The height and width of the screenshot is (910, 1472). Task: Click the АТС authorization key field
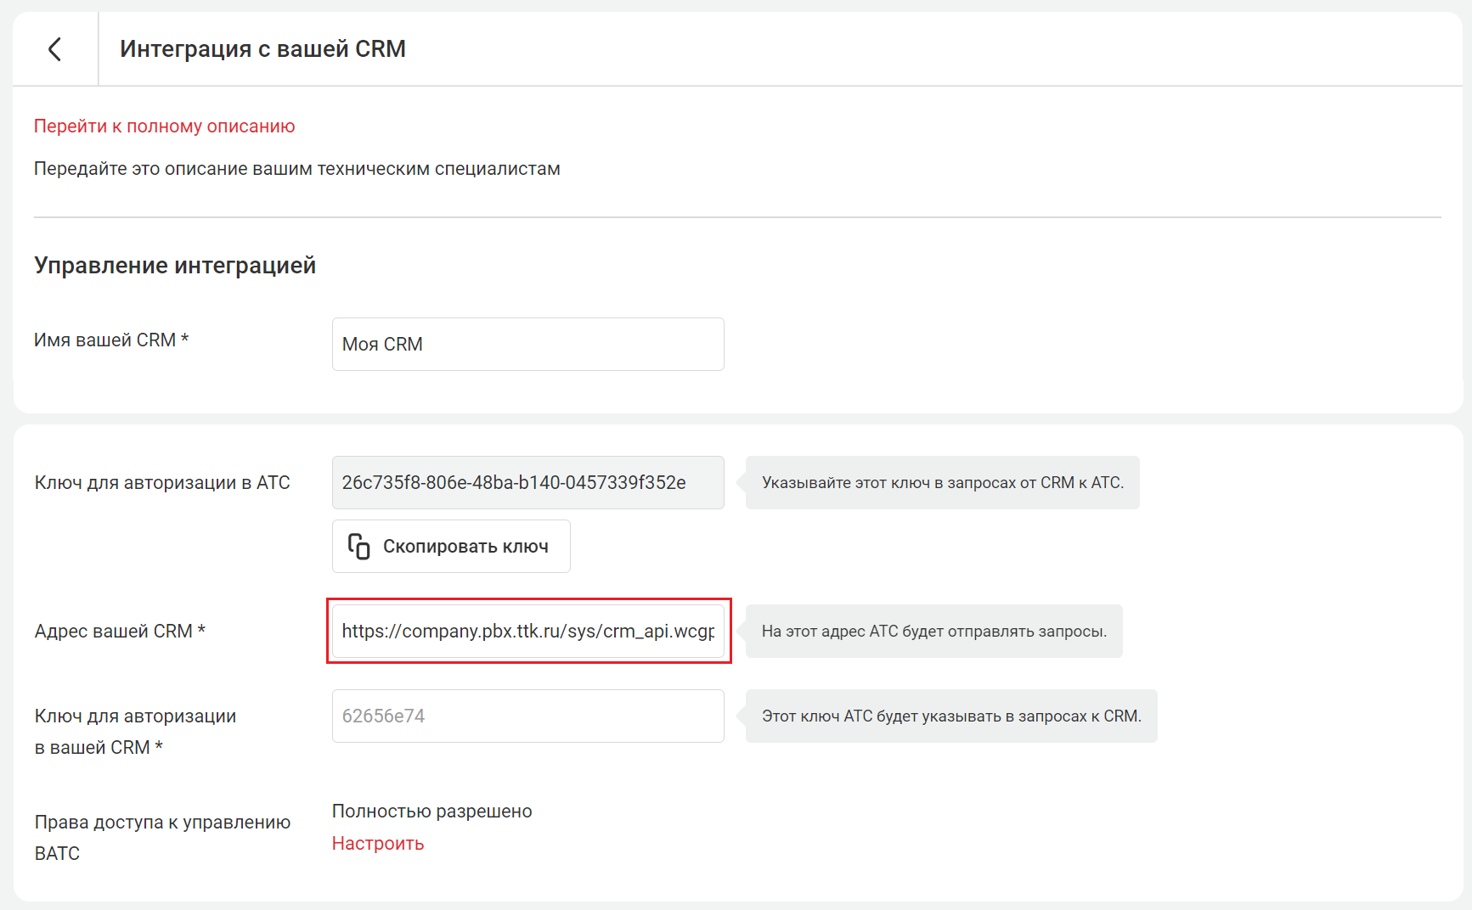[527, 483]
